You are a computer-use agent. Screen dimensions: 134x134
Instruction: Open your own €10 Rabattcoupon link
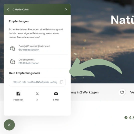click(29, 63)
